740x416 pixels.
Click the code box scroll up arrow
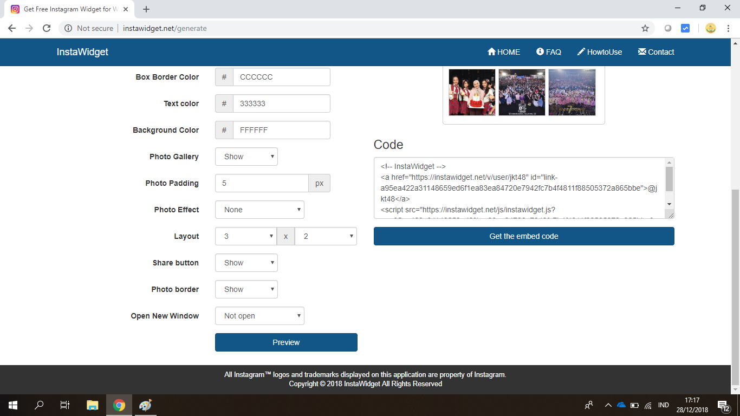click(669, 162)
